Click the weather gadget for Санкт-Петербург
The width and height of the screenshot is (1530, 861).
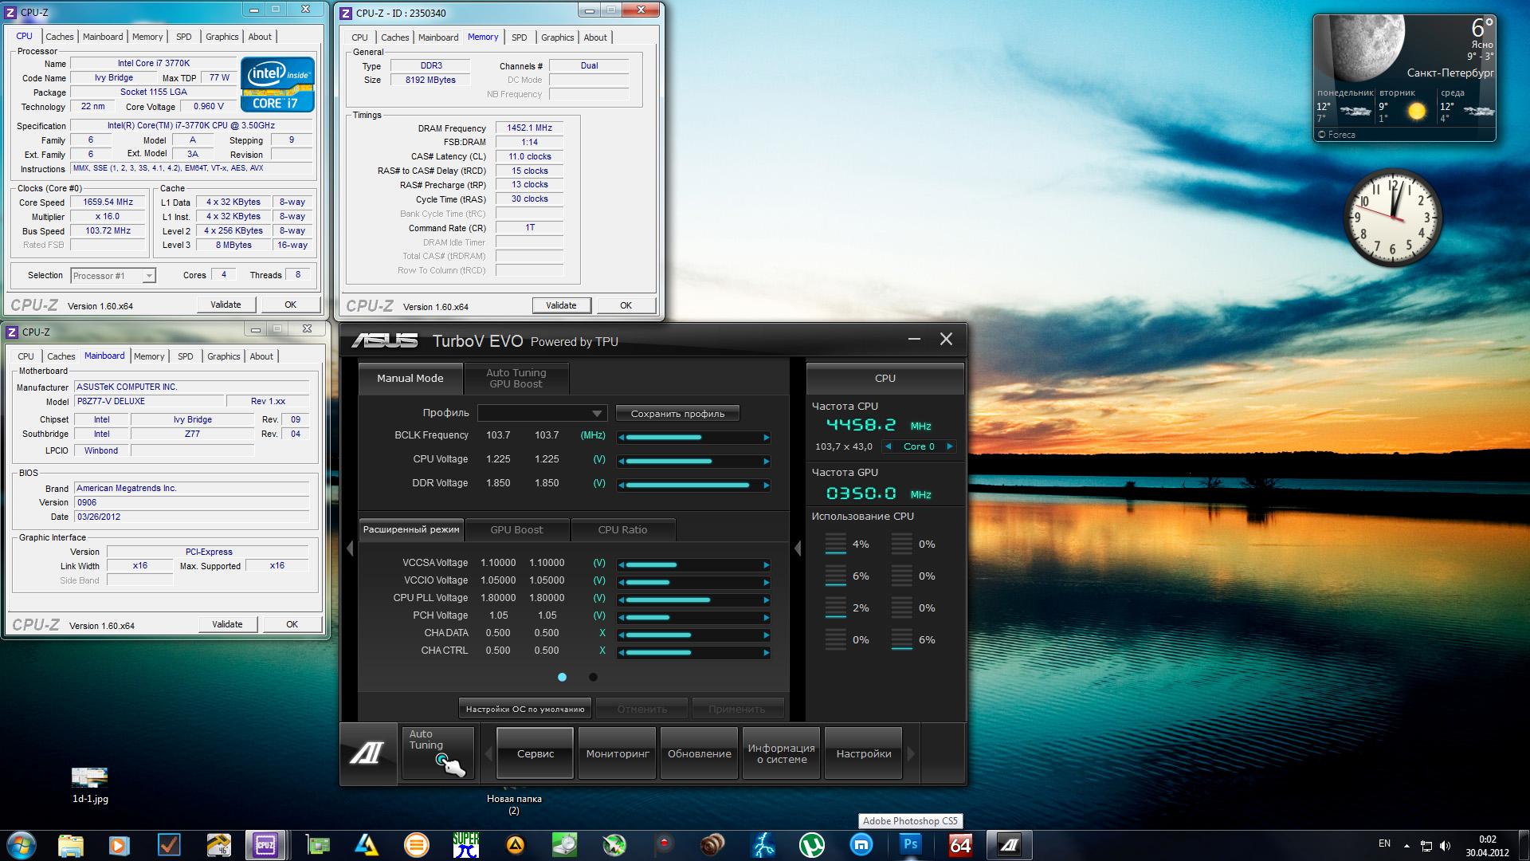point(1404,78)
